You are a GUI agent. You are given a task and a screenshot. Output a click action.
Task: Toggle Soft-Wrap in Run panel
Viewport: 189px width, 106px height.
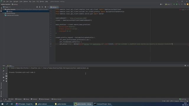[x=6, y=74]
